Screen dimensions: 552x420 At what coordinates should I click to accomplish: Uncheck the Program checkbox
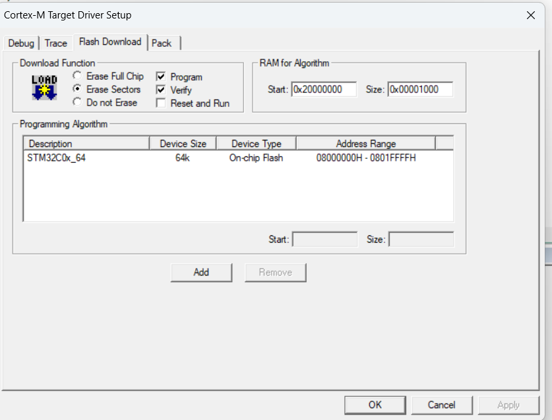pos(161,76)
